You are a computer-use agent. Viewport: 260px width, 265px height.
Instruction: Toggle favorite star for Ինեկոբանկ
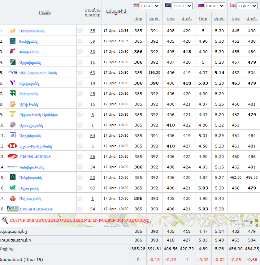point(80,94)
